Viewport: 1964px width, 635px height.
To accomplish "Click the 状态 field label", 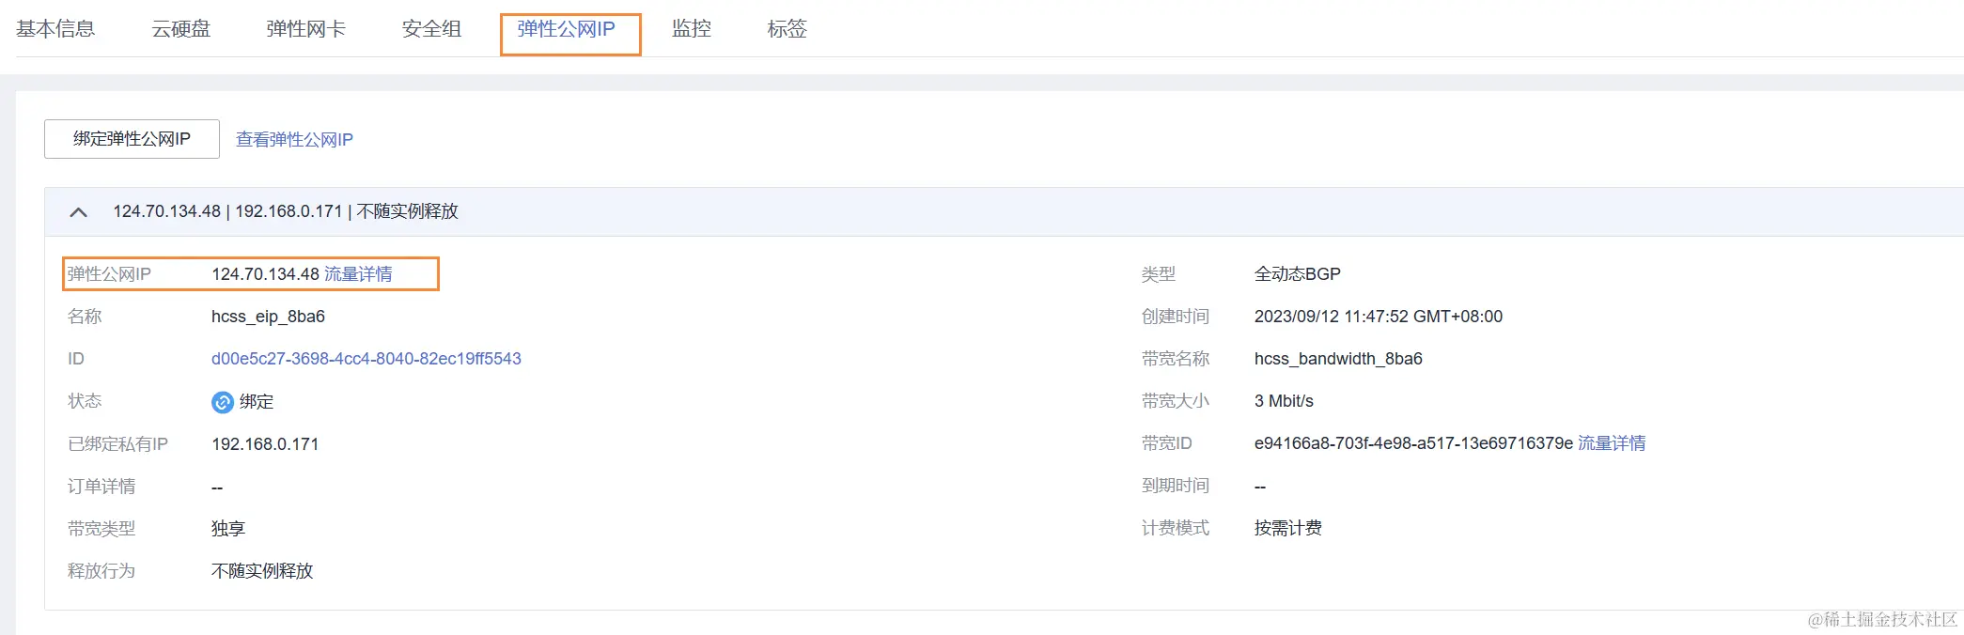I will (85, 401).
